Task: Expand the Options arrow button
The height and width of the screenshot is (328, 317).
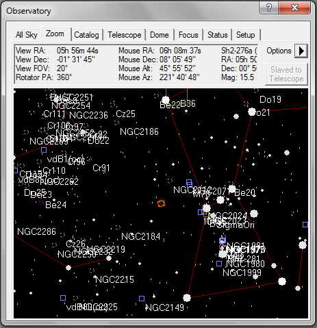Action: (301, 51)
